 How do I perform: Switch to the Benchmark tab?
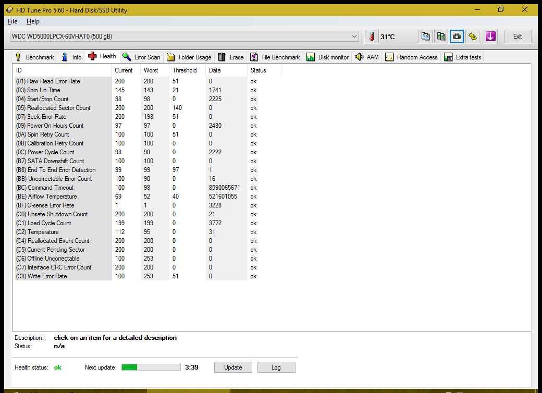click(x=34, y=57)
